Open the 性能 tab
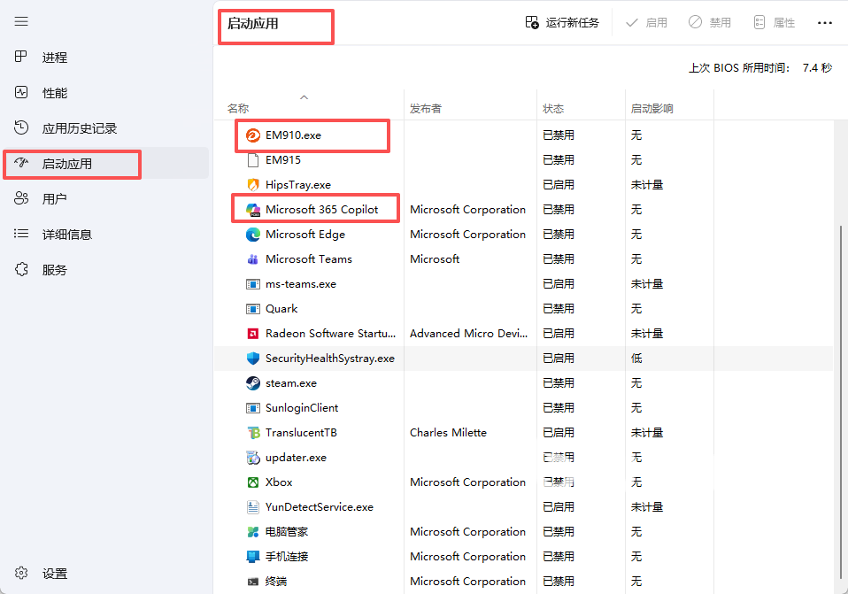 click(x=54, y=93)
